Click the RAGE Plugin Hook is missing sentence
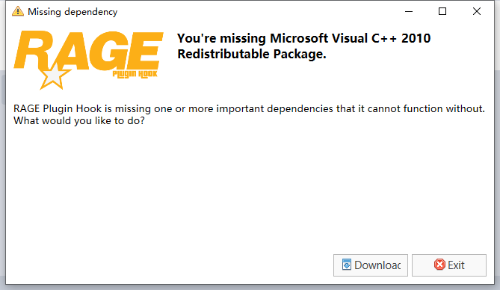This screenshot has width=500, height=290. pyautogui.click(x=249, y=109)
